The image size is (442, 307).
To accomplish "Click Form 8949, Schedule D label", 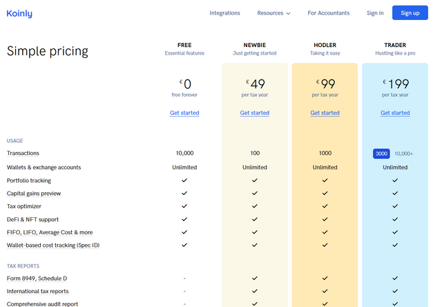I will pyautogui.click(x=37, y=278).
